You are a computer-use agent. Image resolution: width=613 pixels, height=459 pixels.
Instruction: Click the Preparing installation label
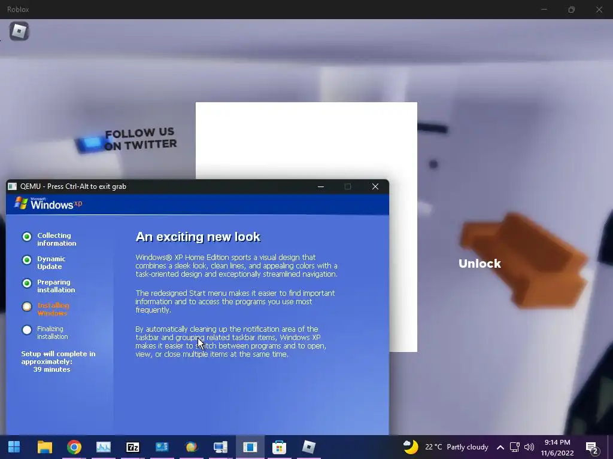56,286
